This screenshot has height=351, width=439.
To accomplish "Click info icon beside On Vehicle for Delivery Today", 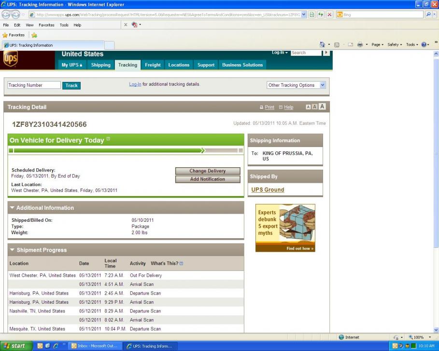I will pyautogui.click(x=108, y=138).
